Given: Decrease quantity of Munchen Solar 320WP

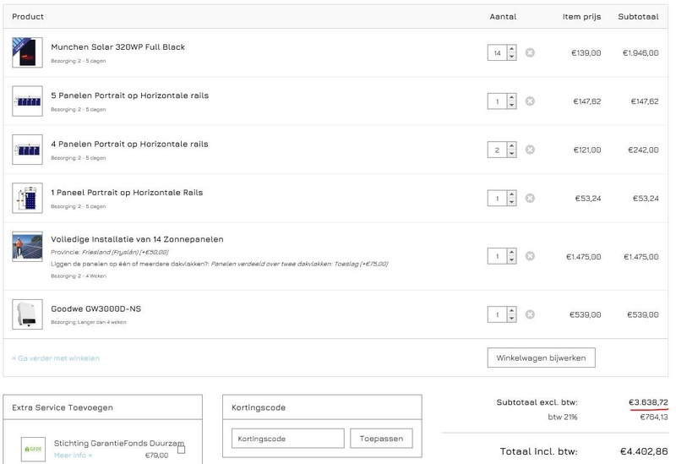Looking at the screenshot, I should (x=511, y=57).
